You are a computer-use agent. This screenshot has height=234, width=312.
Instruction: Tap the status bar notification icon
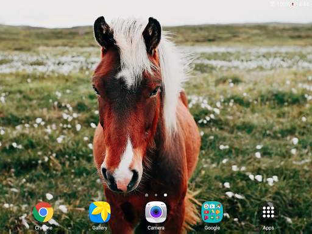[292, 4]
